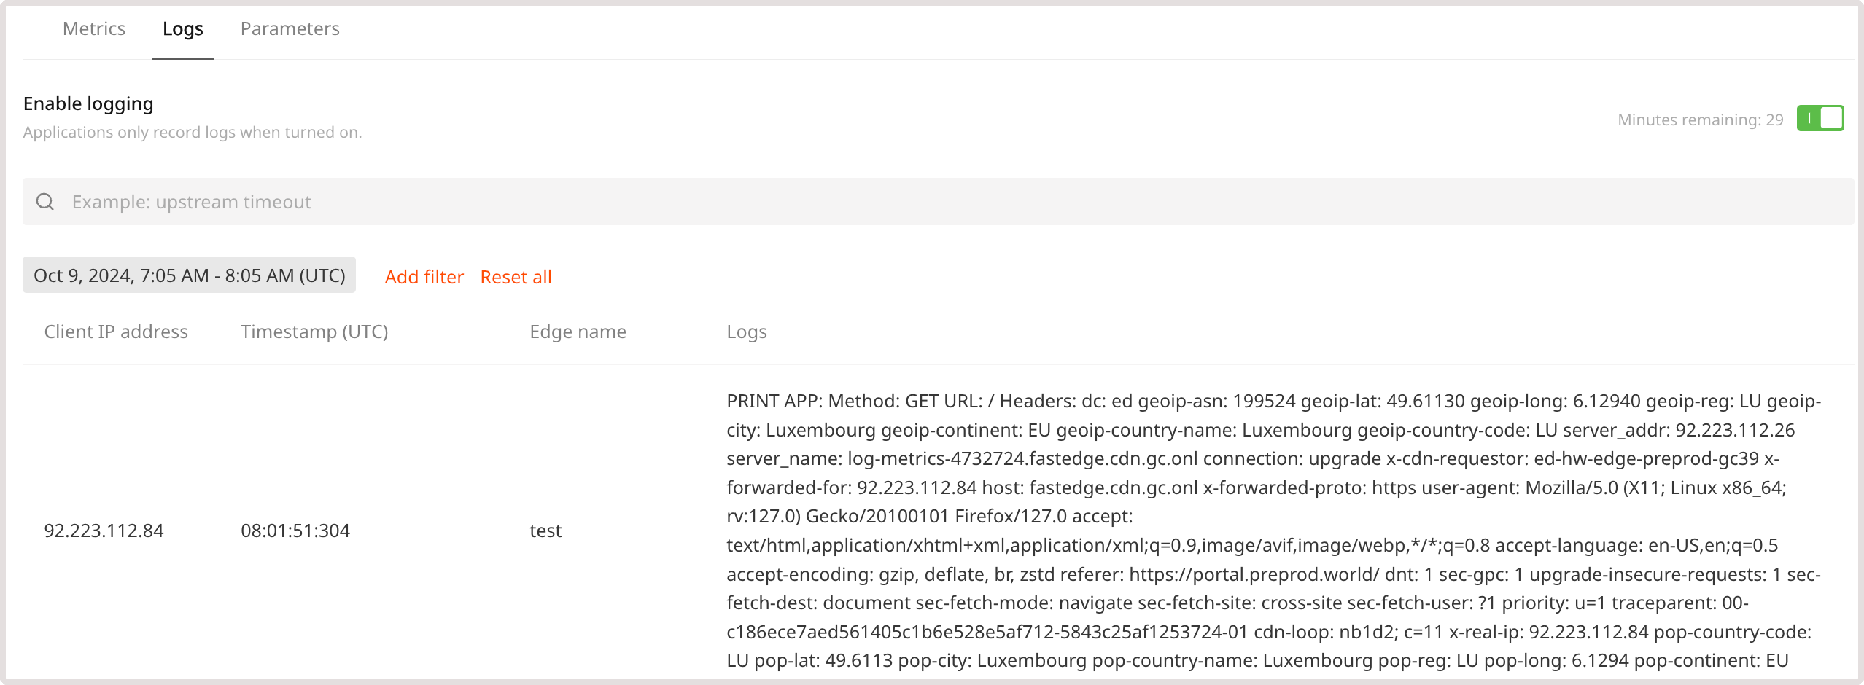Click the search magnifier icon
1864x685 pixels.
point(46,201)
